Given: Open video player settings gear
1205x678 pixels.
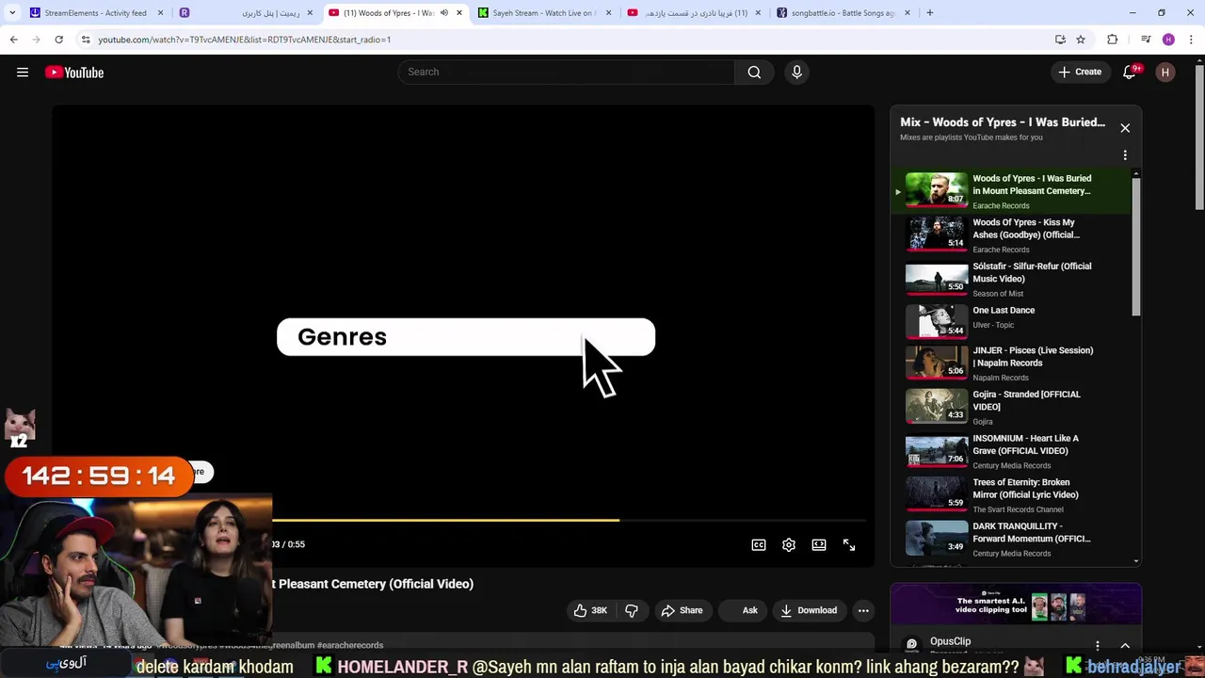Looking at the screenshot, I should tap(789, 545).
